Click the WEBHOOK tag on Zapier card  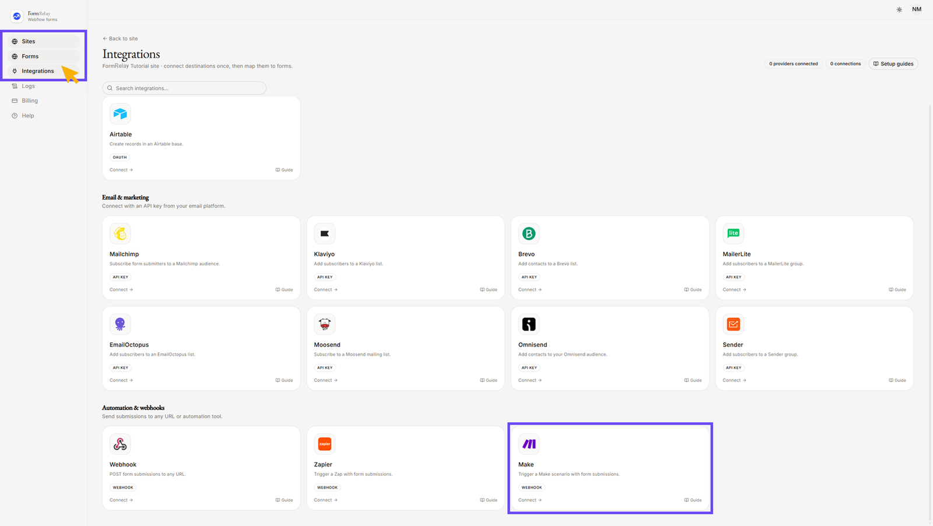click(x=327, y=488)
